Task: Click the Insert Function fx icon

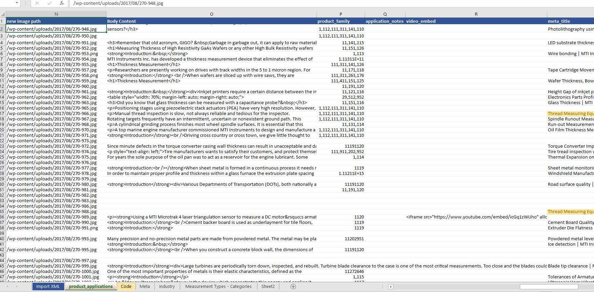Action: coord(61,3)
